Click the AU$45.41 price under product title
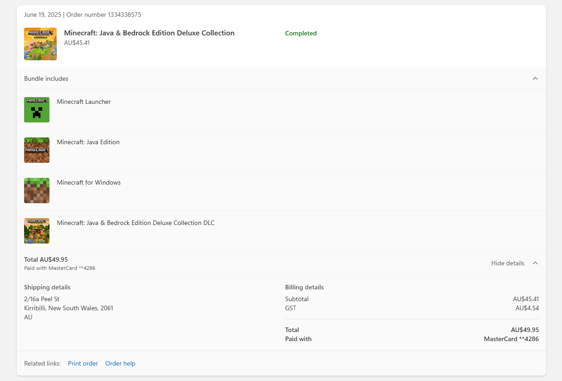 (x=77, y=43)
